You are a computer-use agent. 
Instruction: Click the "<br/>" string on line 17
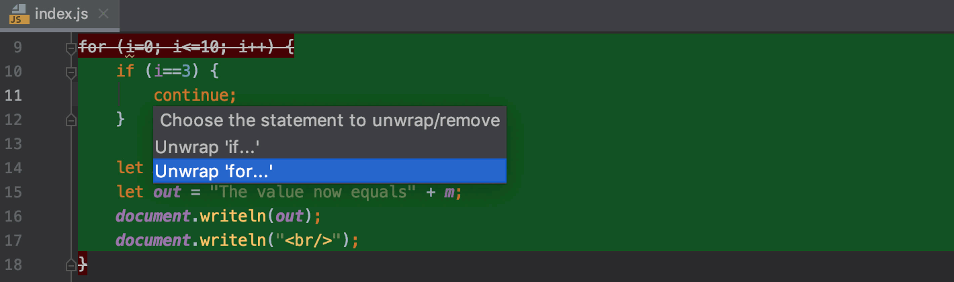[308, 240]
